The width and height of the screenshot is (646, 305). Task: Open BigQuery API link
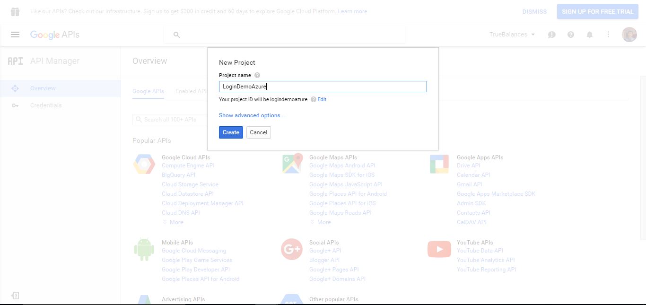178,175
